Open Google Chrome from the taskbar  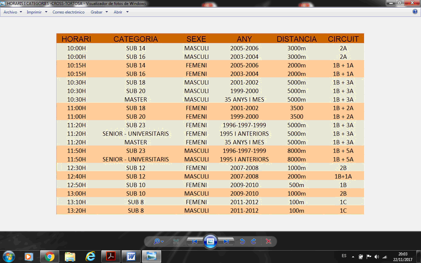(50, 256)
